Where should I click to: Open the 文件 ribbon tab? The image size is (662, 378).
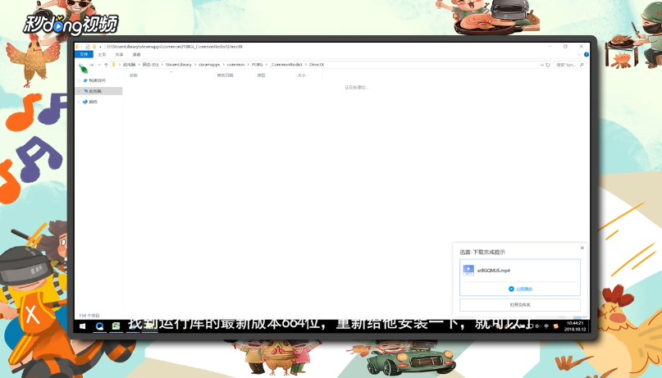coord(84,54)
